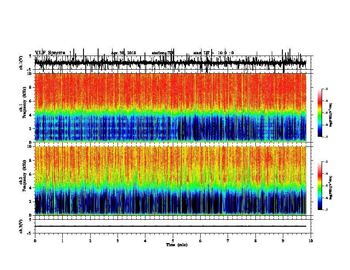Click the "-7" label on ch.1 colorbar
Viewport: 350px width, 270px height.
(x=326, y=137)
